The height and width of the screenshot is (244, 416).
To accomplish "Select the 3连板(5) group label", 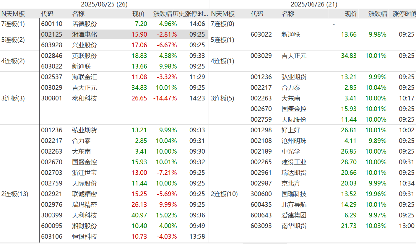I will pyautogui.click(x=223, y=98).
